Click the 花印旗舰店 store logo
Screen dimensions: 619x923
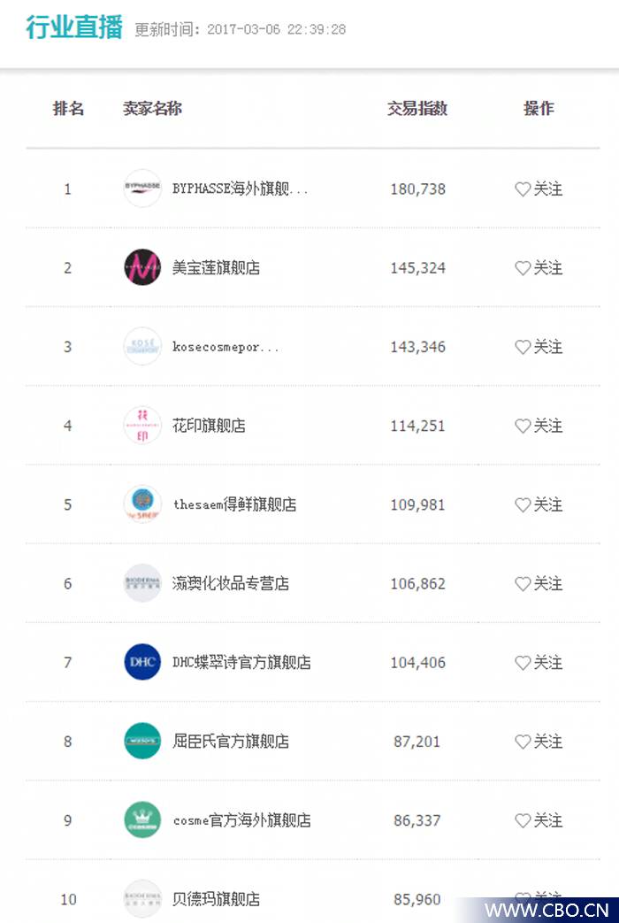click(x=142, y=425)
